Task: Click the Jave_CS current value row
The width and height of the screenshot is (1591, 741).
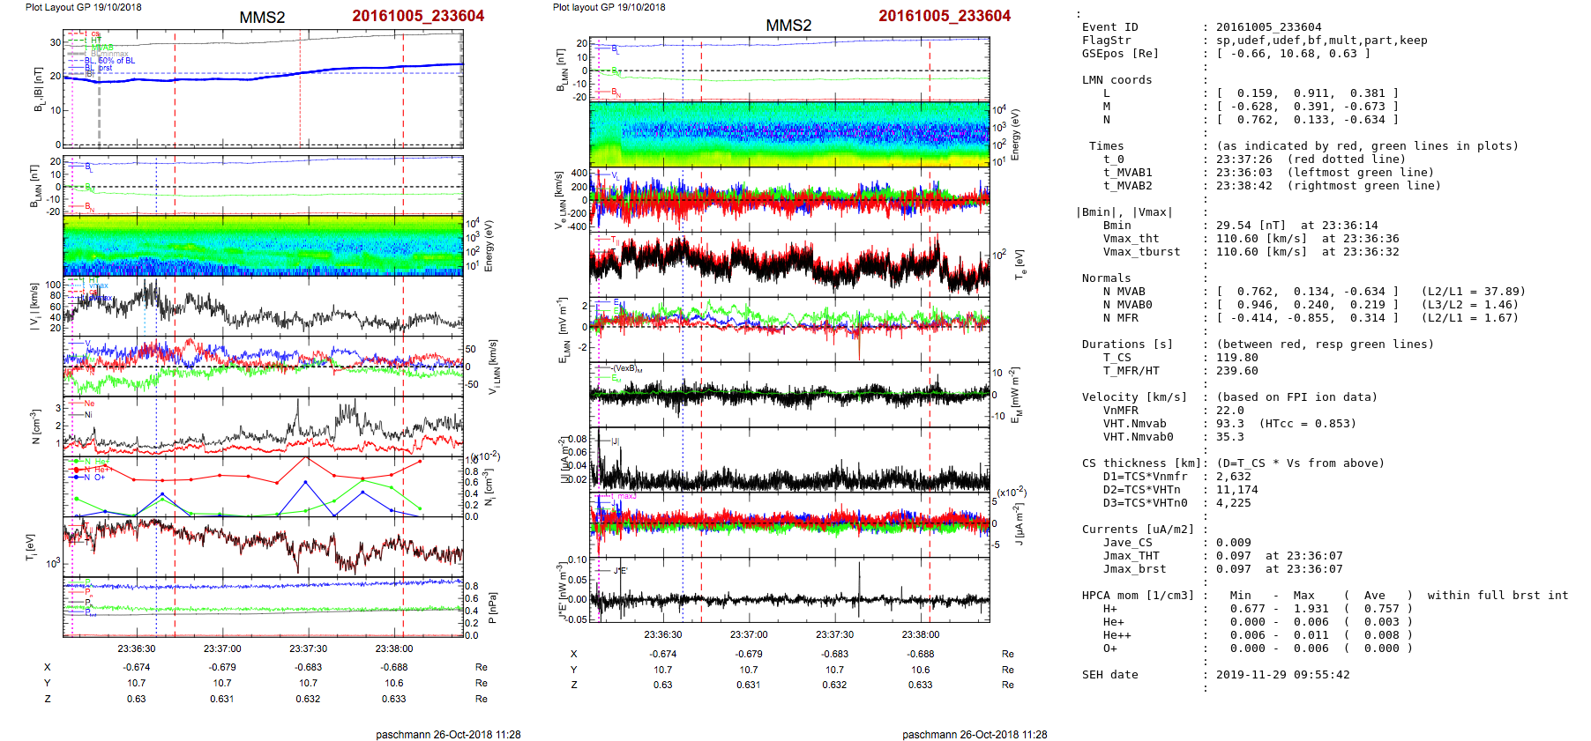Action: tap(1127, 543)
